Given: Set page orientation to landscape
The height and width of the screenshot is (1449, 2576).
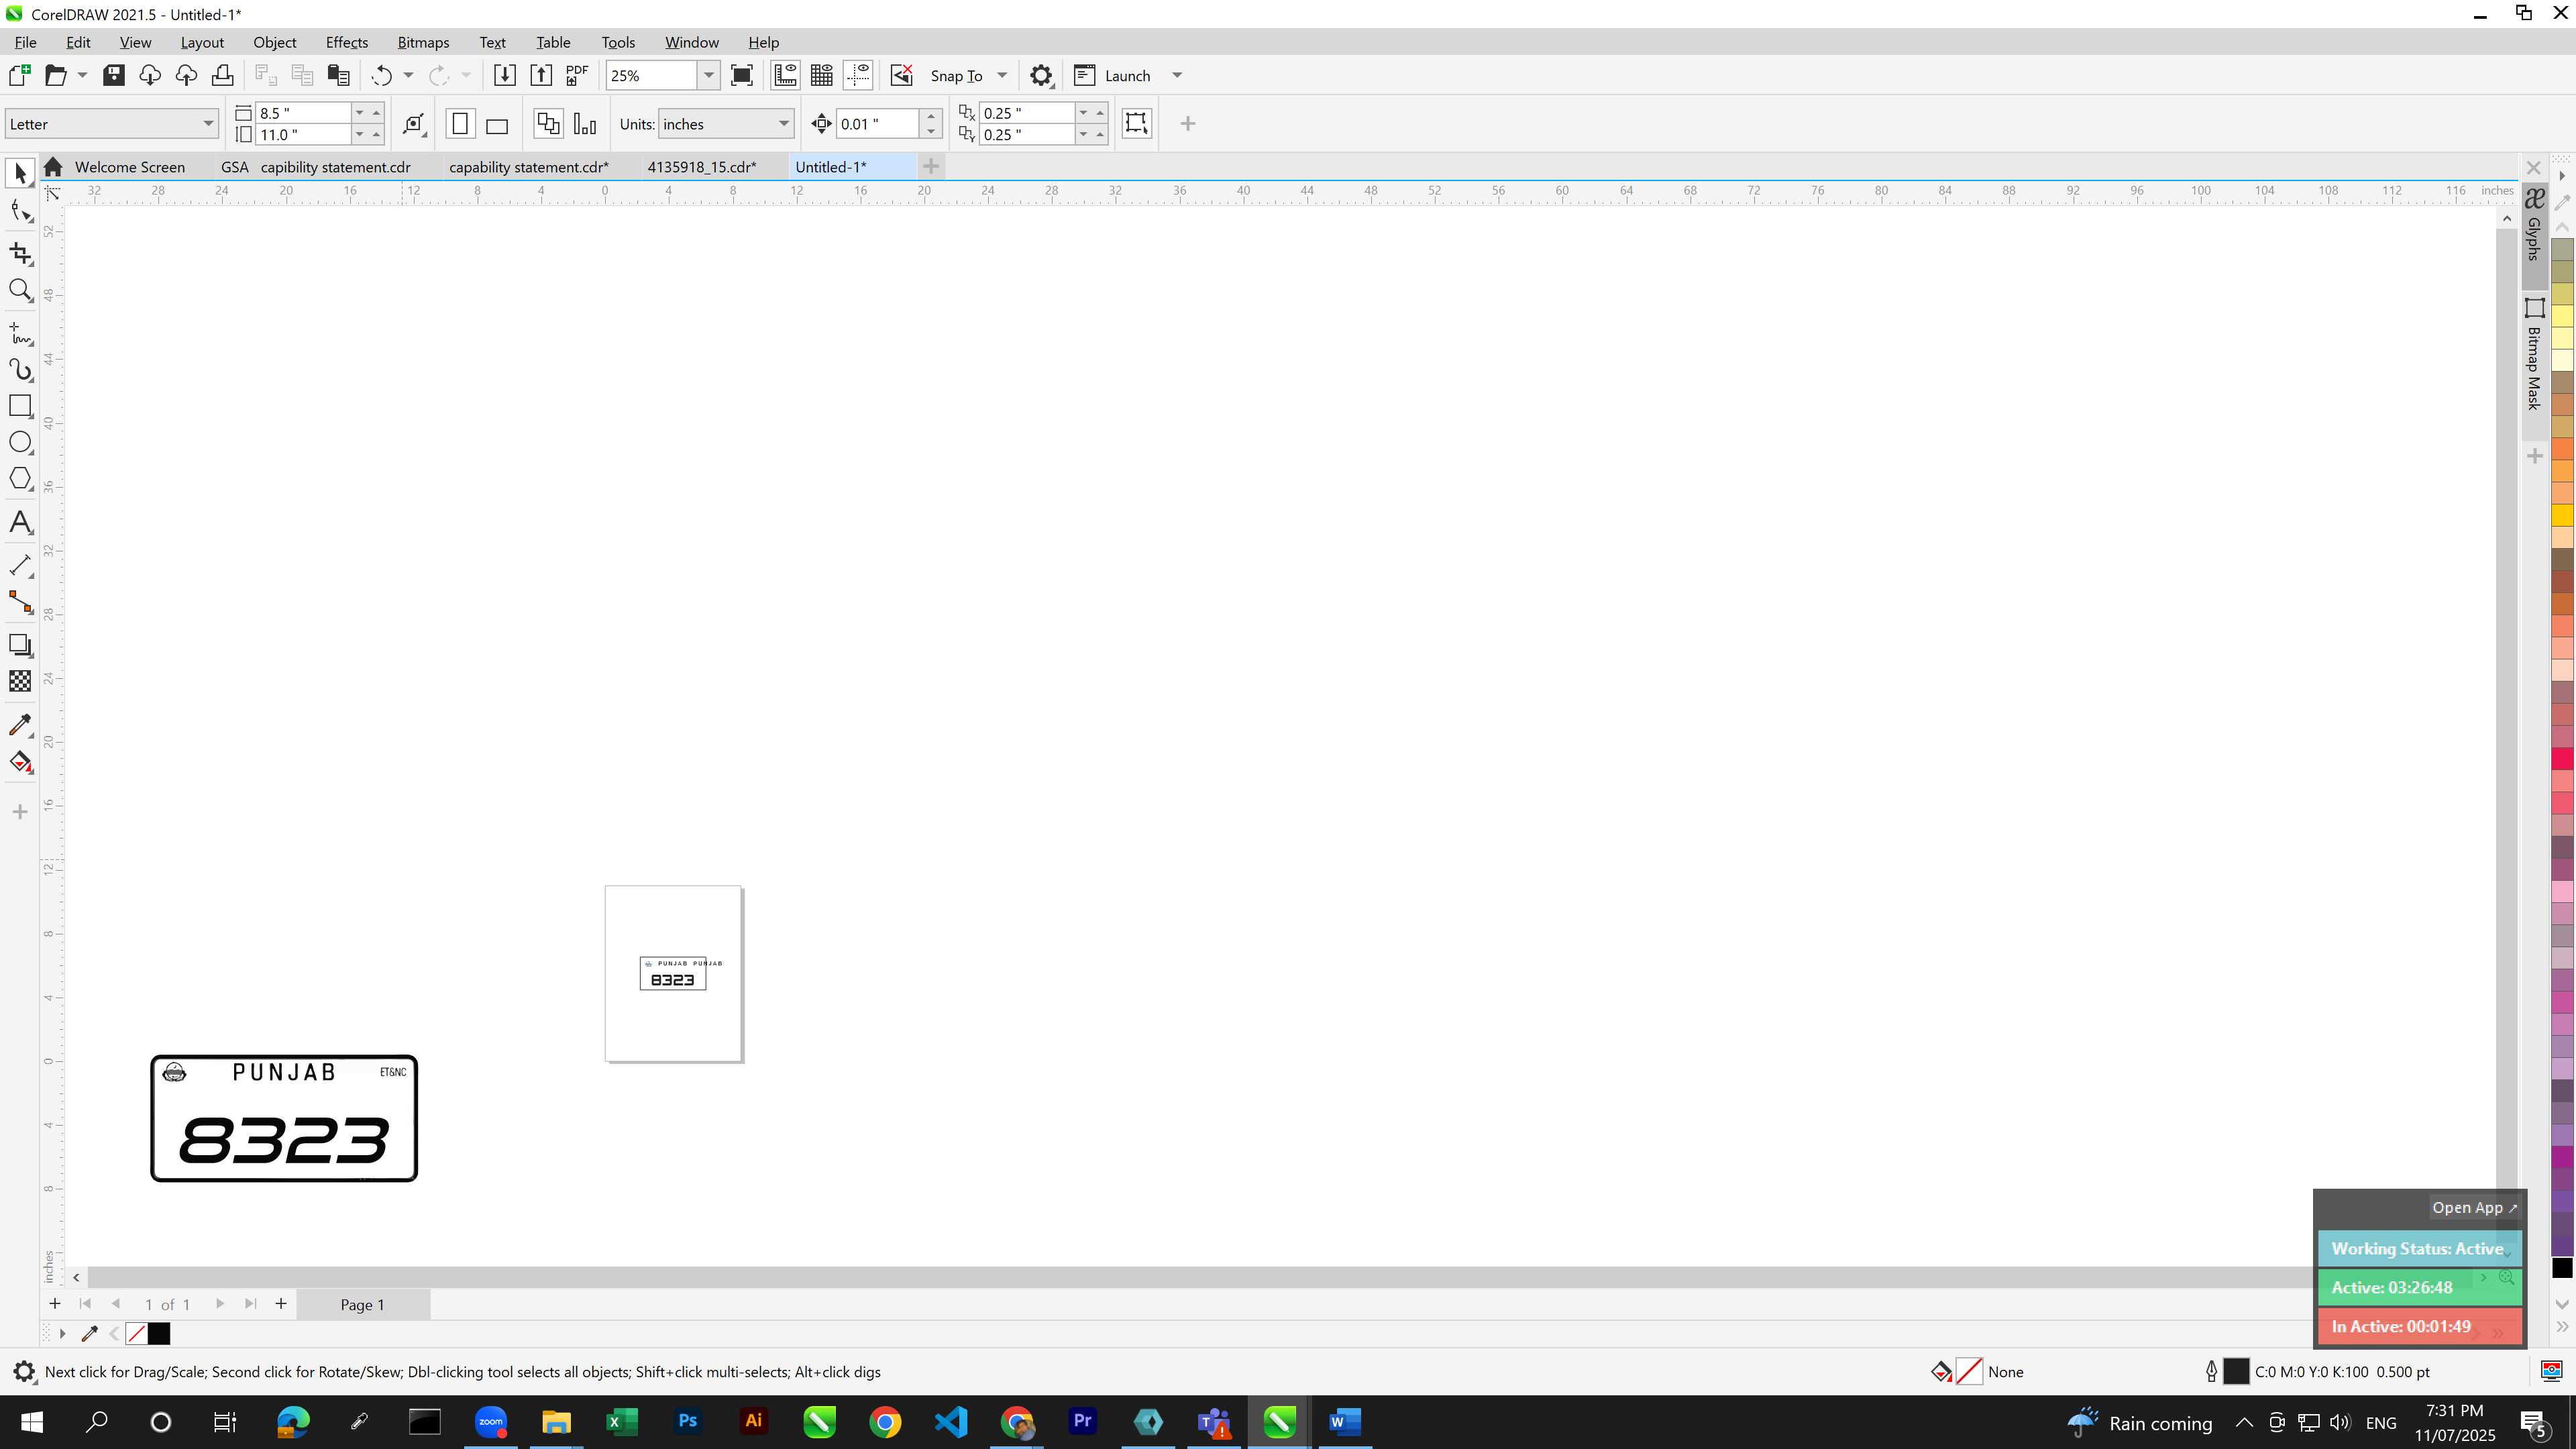Looking at the screenshot, I should [x=497, y=124].
